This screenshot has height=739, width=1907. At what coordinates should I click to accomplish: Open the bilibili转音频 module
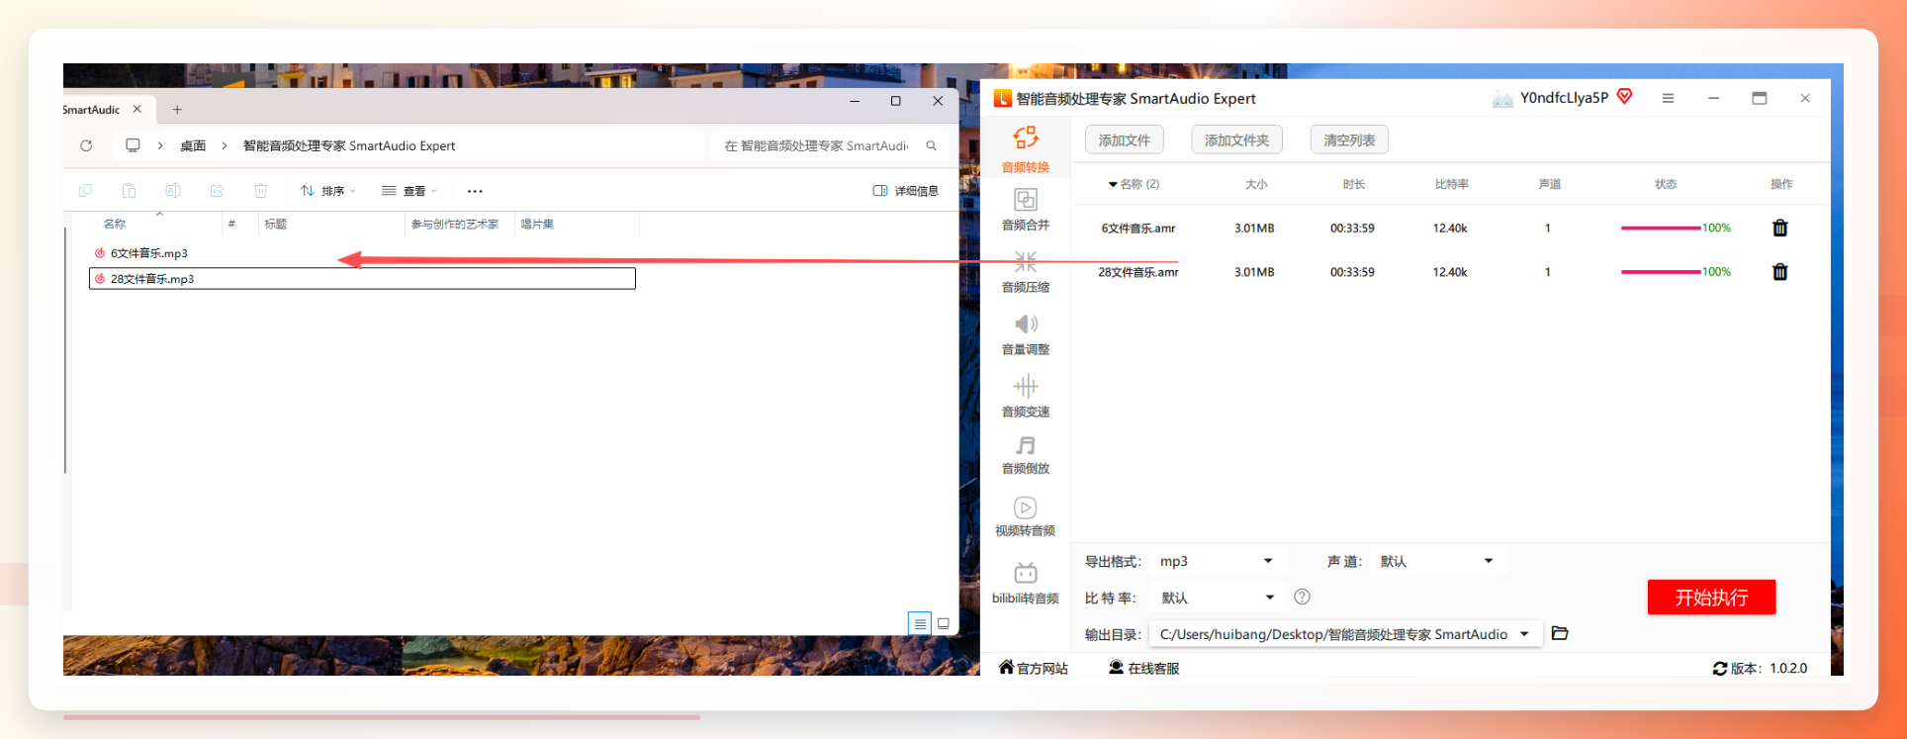1026,584
